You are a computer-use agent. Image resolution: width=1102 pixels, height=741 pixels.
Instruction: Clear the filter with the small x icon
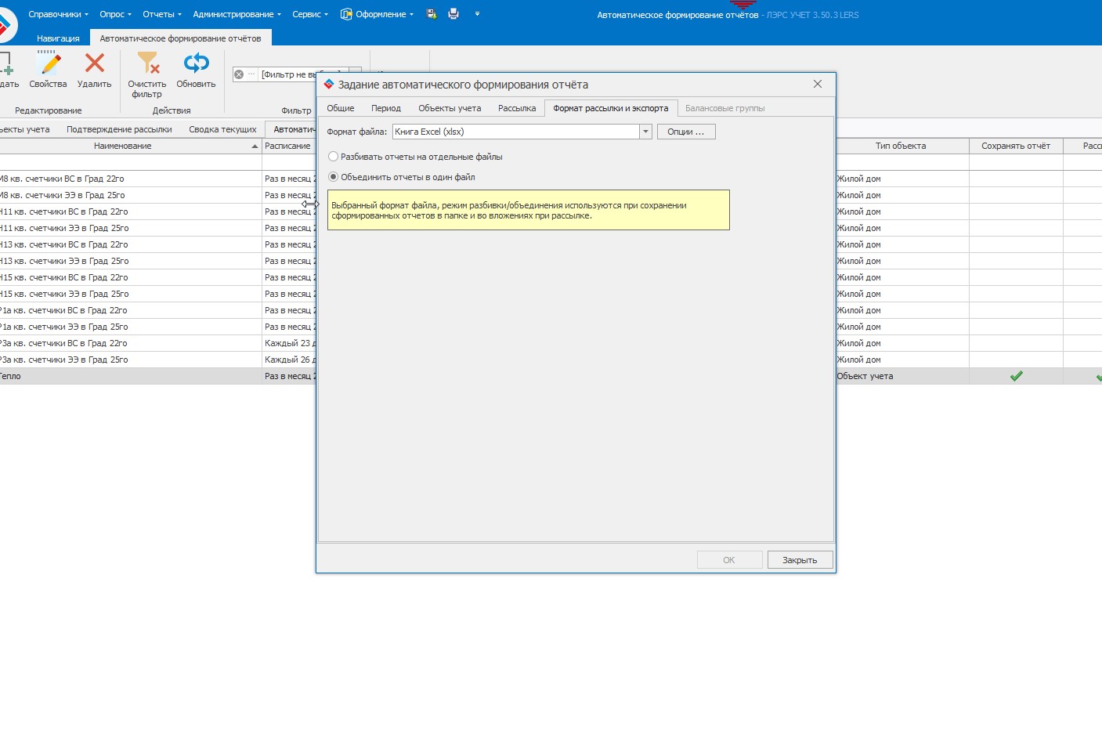click(239, 74)
